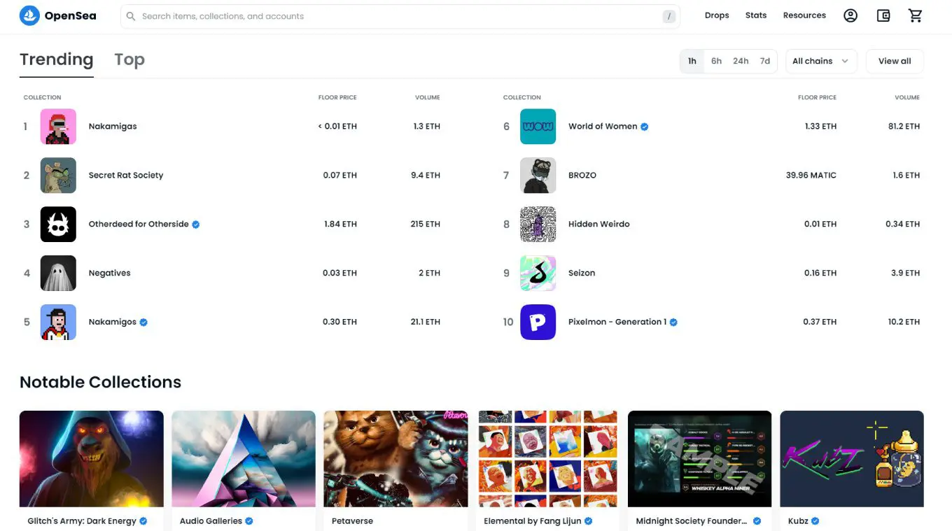Select the 6h time range

tap(716, 61)
